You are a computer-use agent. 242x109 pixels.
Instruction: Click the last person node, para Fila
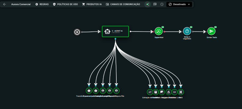click(x=116, y=91)
